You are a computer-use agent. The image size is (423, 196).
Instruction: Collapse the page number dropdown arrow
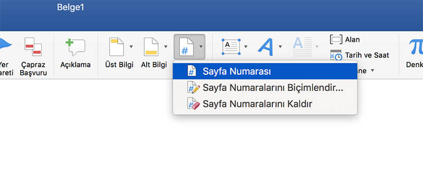(201, 47)
